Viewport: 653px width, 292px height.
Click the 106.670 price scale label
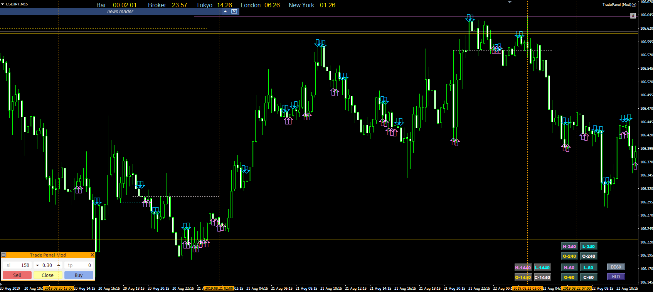[x=646, y=2]
